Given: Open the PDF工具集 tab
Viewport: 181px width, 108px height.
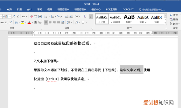Looking at the screenshot, I should click(112, 9).
